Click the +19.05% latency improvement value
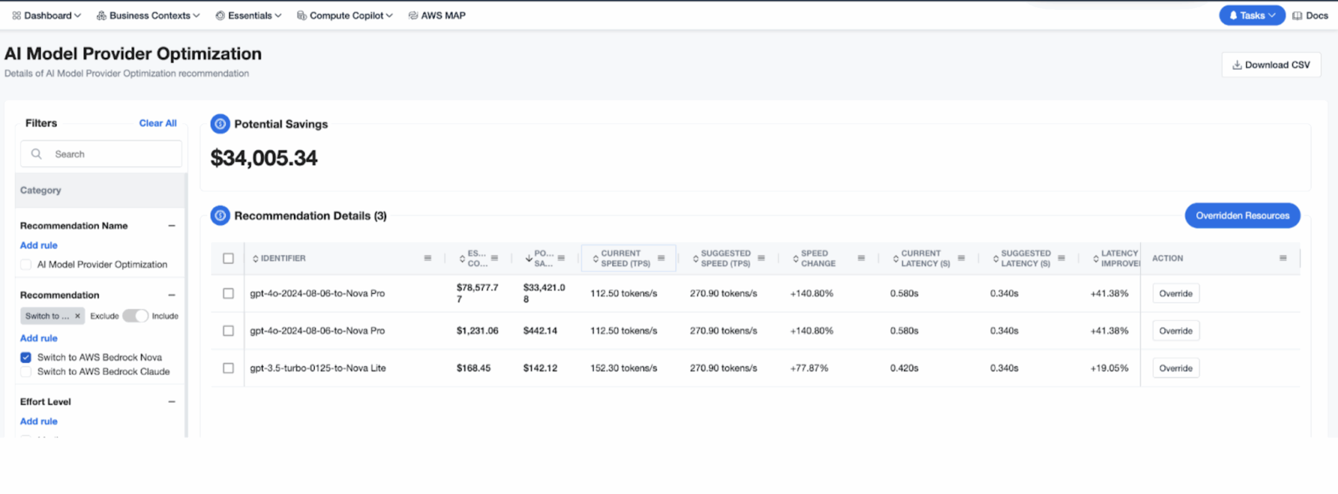The image size is (1338, 494). pyautogui.click(x=1109, y=368)
